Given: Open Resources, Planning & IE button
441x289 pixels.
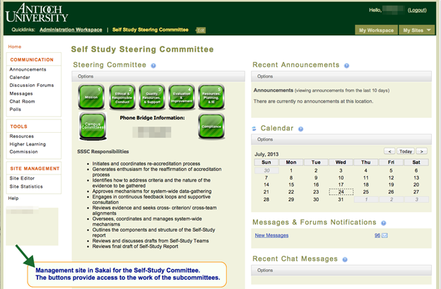Looking at the screenshot, I should (211, 97).
